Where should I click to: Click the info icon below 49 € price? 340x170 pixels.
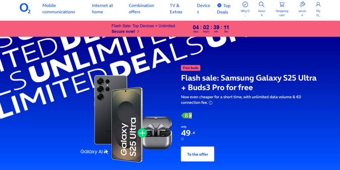pyautogui.click(x=182, y=139)
